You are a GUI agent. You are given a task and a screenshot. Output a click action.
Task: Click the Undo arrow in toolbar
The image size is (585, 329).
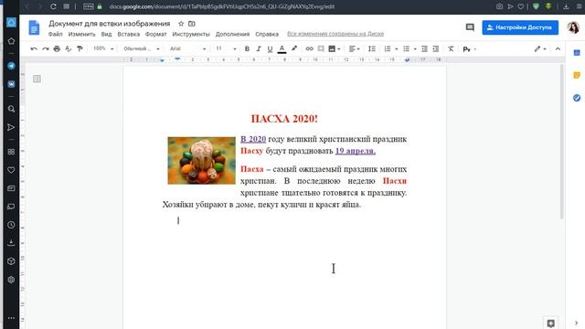point(34,48)
